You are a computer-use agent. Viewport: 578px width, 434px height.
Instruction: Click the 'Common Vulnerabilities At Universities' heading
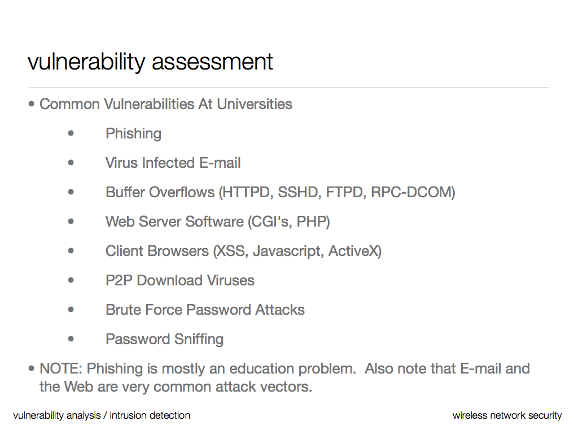(165, 104)
